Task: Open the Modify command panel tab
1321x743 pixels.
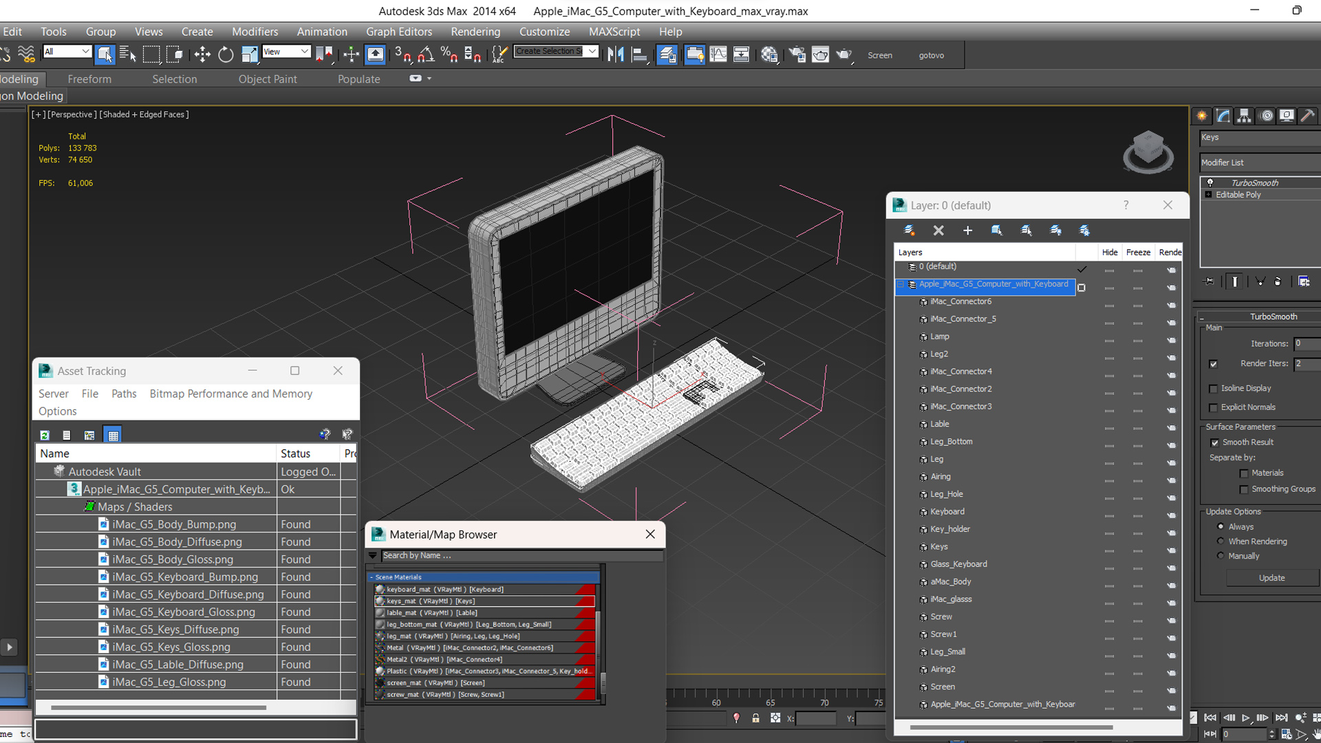Action: click(x=1223, y=116)
